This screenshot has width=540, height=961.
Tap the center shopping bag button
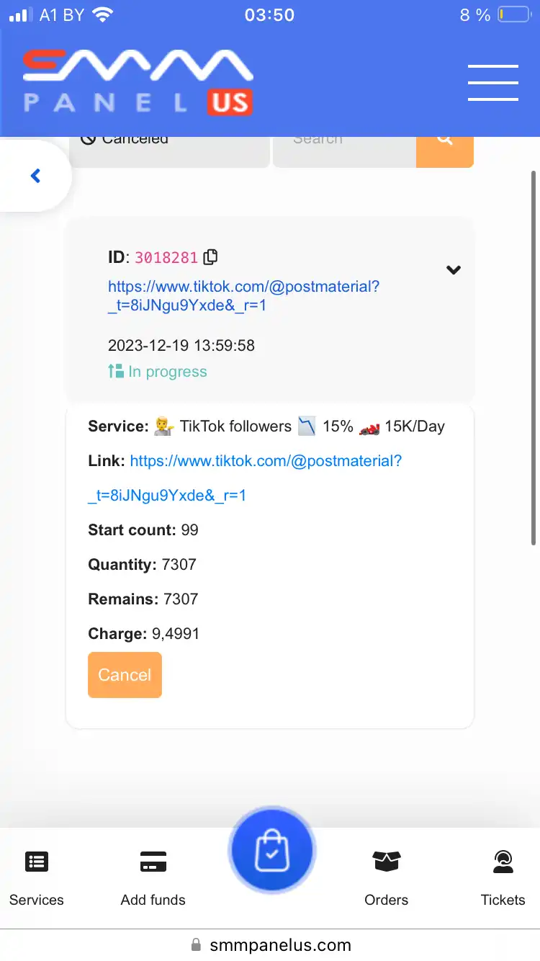click(271, 850)
